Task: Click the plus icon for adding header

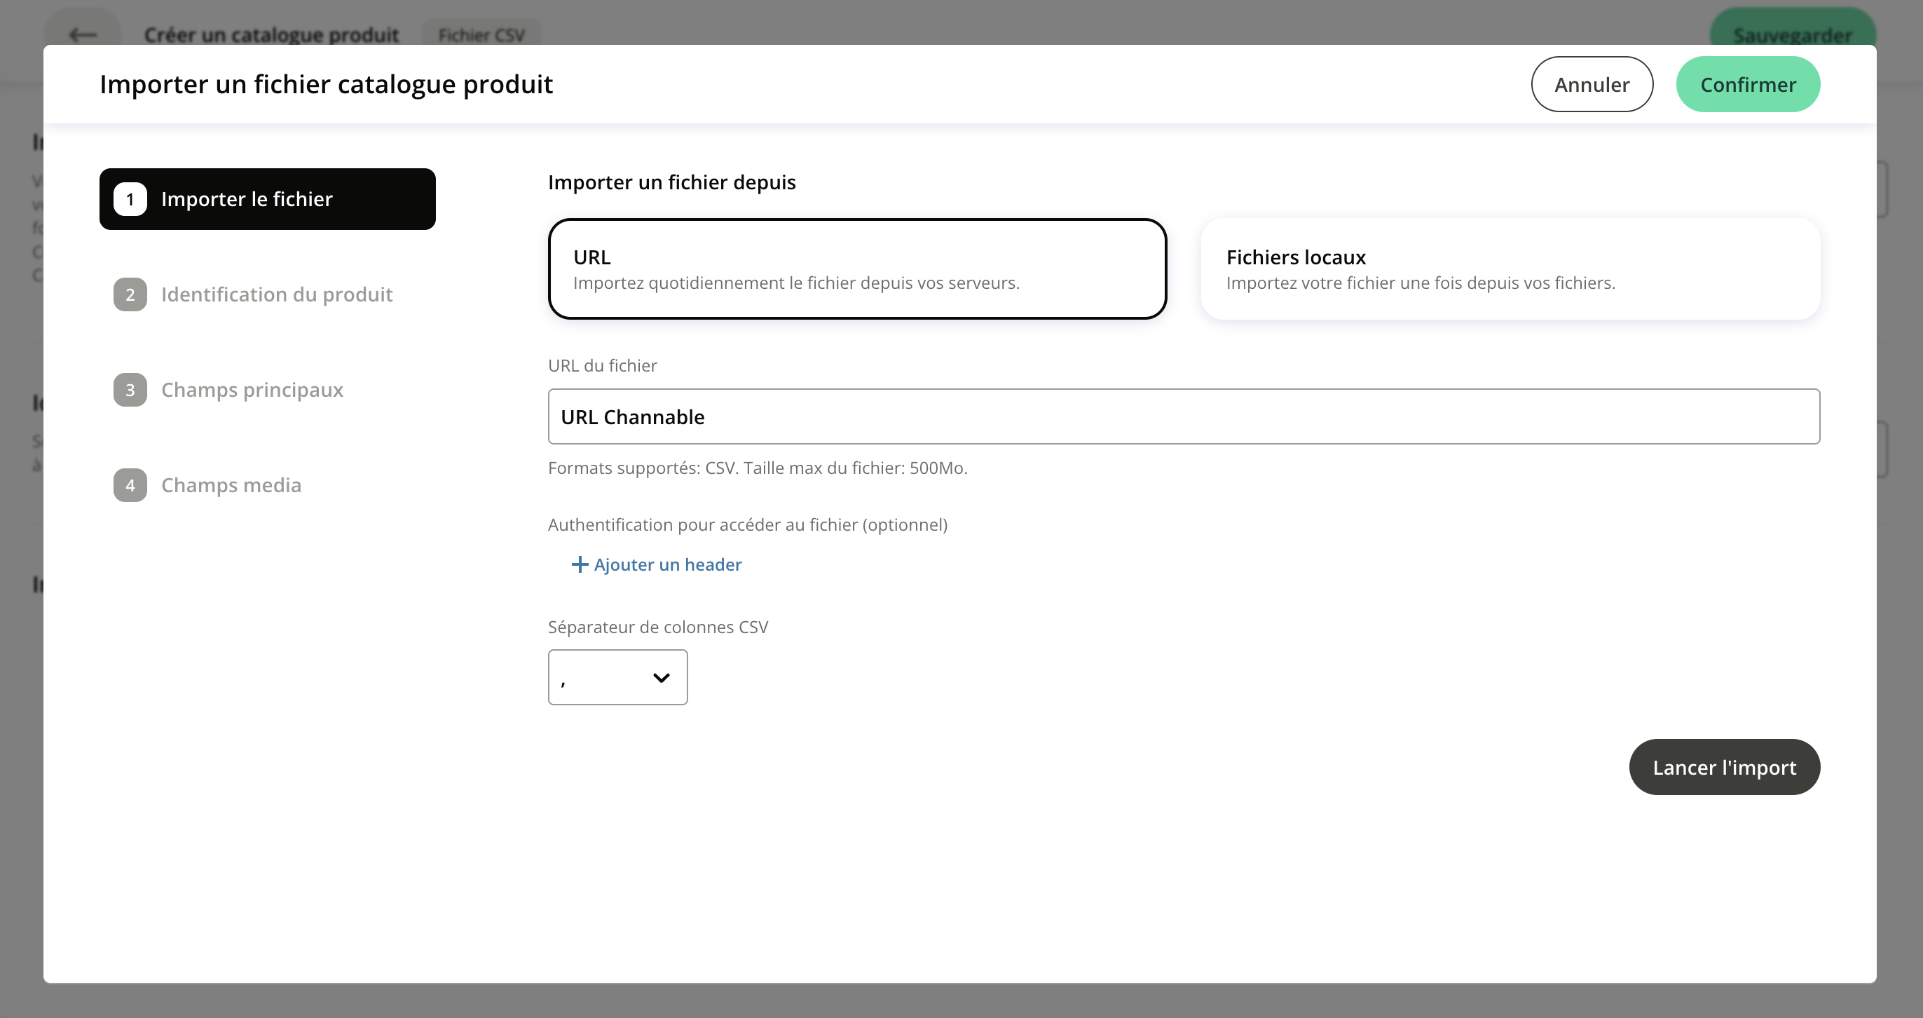Action: 580,564
